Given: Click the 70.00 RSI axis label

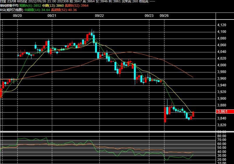Looking at the screenshot, I should point(222,140).
